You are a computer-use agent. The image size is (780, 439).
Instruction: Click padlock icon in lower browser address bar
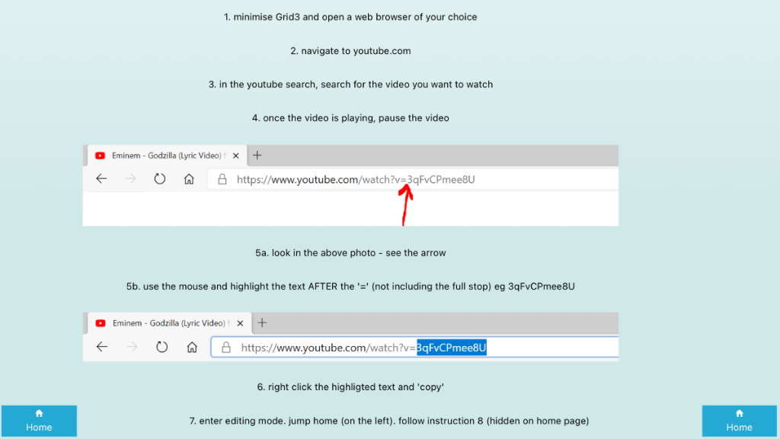pos(225,348)
